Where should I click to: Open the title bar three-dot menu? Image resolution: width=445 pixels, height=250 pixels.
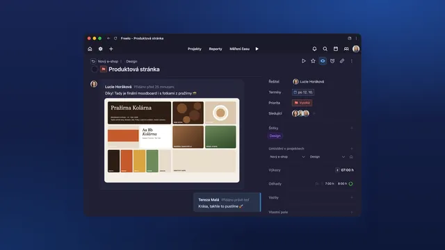pos(357,38)
